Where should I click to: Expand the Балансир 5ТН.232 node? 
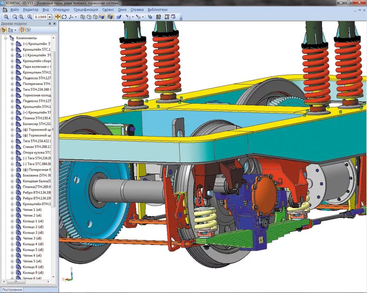pos(12,124)
